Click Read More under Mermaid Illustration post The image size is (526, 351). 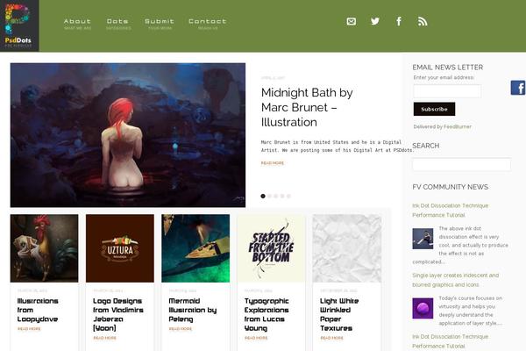click(181, 329)
